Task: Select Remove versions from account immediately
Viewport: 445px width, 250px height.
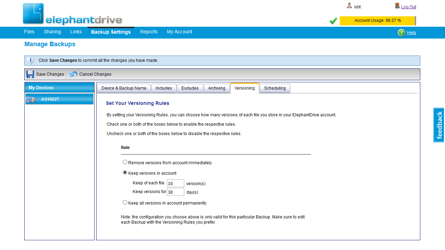Action: pyautogui.click(x=125, y=162)
